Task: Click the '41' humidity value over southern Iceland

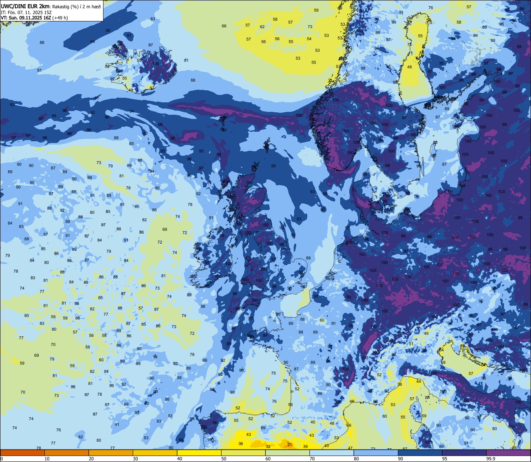Action: click(x=152, y=88)
